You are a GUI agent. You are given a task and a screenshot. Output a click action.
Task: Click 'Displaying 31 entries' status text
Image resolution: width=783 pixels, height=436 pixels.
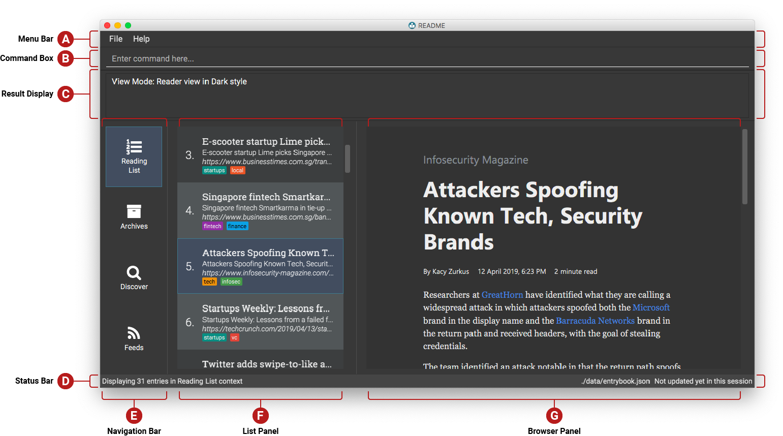172,381
